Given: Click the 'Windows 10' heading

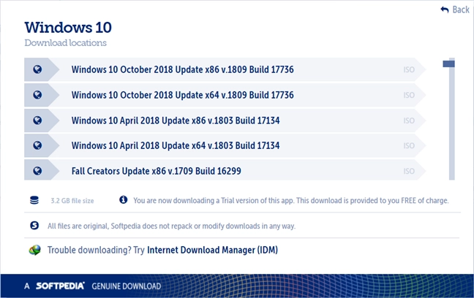Looking at the screenshot, I should pyautogui.click(x=68, y=28).
